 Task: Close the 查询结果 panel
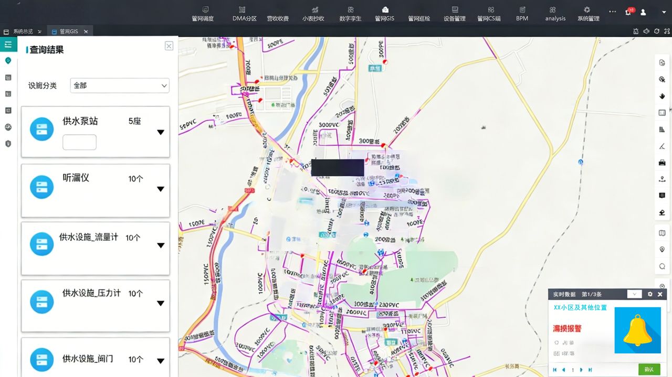169,46
